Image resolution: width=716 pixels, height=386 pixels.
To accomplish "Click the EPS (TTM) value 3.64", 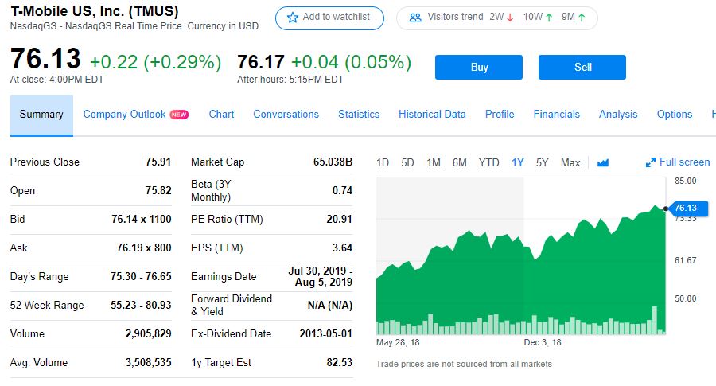I will (342, 248).
